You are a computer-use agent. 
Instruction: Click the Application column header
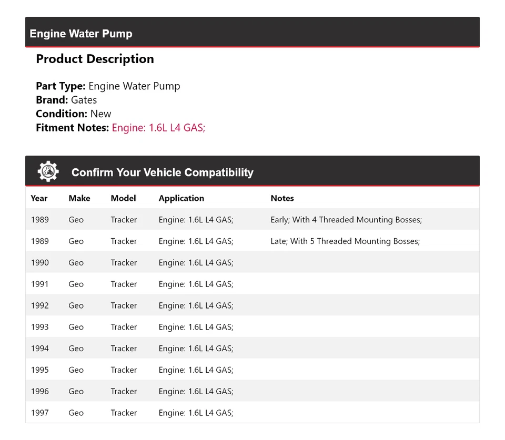181,198
